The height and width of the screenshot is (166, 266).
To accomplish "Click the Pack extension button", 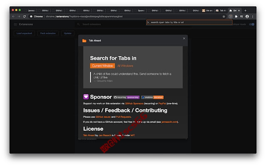I will 48,33.
